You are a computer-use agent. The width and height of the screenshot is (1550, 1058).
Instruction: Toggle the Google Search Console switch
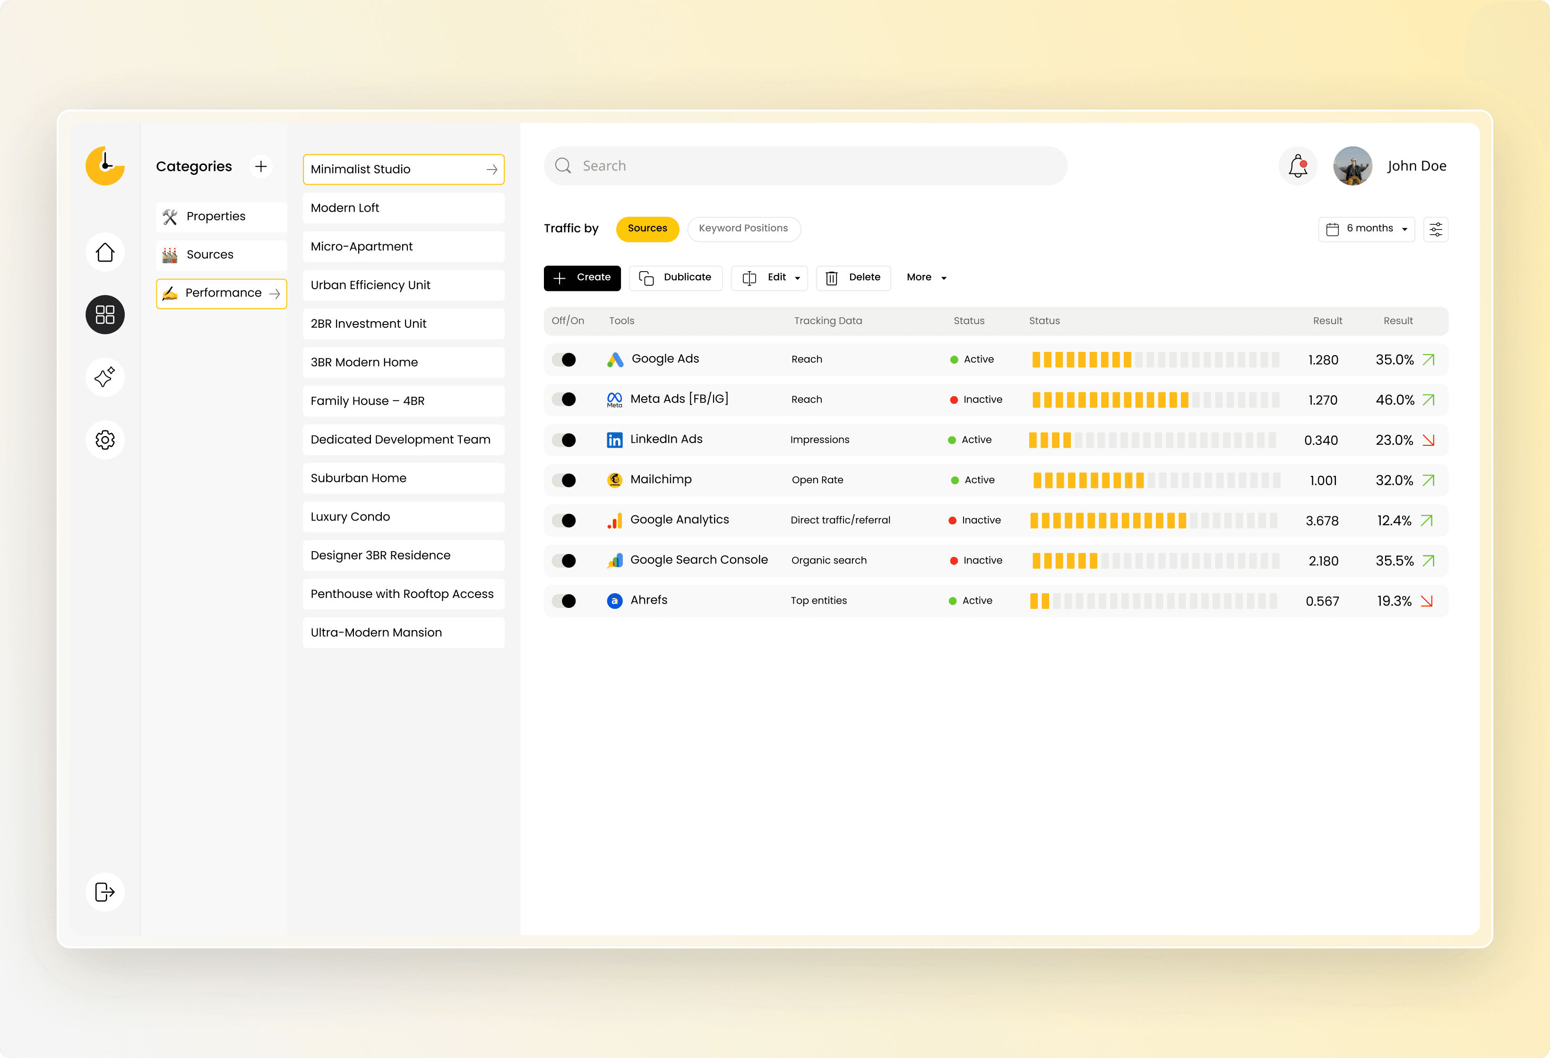point(564,561)
